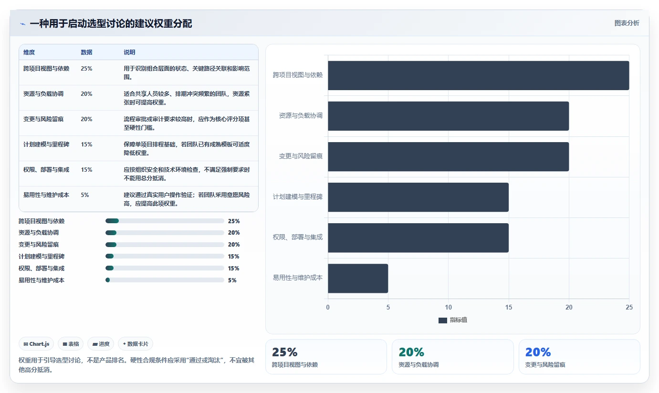Click the table description starting 流程审批或审计要求较高时
The height and width of the screenshot is (393, 659).
pos(187,124)
